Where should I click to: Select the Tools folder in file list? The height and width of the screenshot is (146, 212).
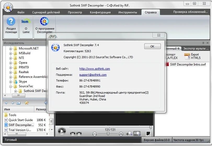(12, 115)
